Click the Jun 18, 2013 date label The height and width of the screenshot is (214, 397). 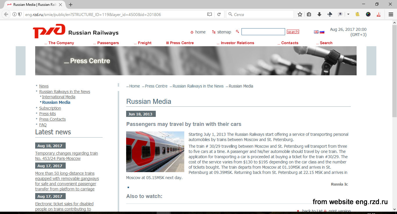(141, 114)
